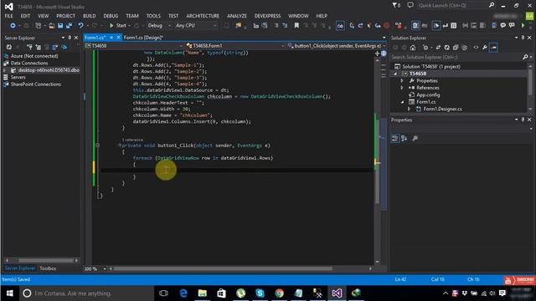Open Google Chrome from the taskbar
This screenshot has height=301, width=536.
279,293
